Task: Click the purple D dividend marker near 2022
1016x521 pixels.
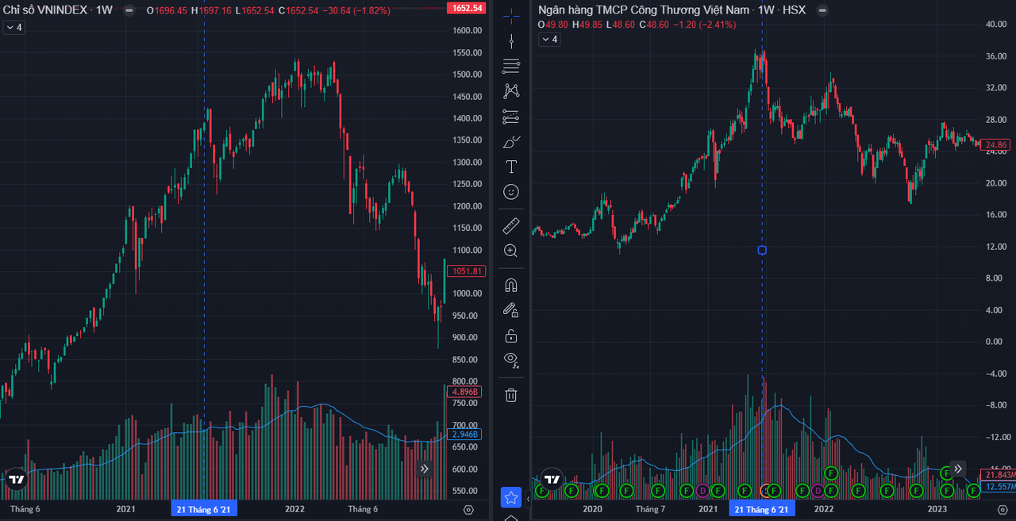Action: point(818,491)
